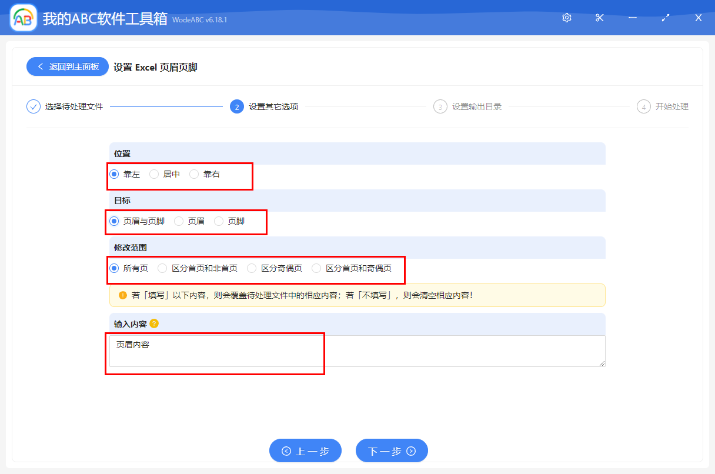
Task: Click the WodeABC app logo icon
Action: [x=24, y=18]
